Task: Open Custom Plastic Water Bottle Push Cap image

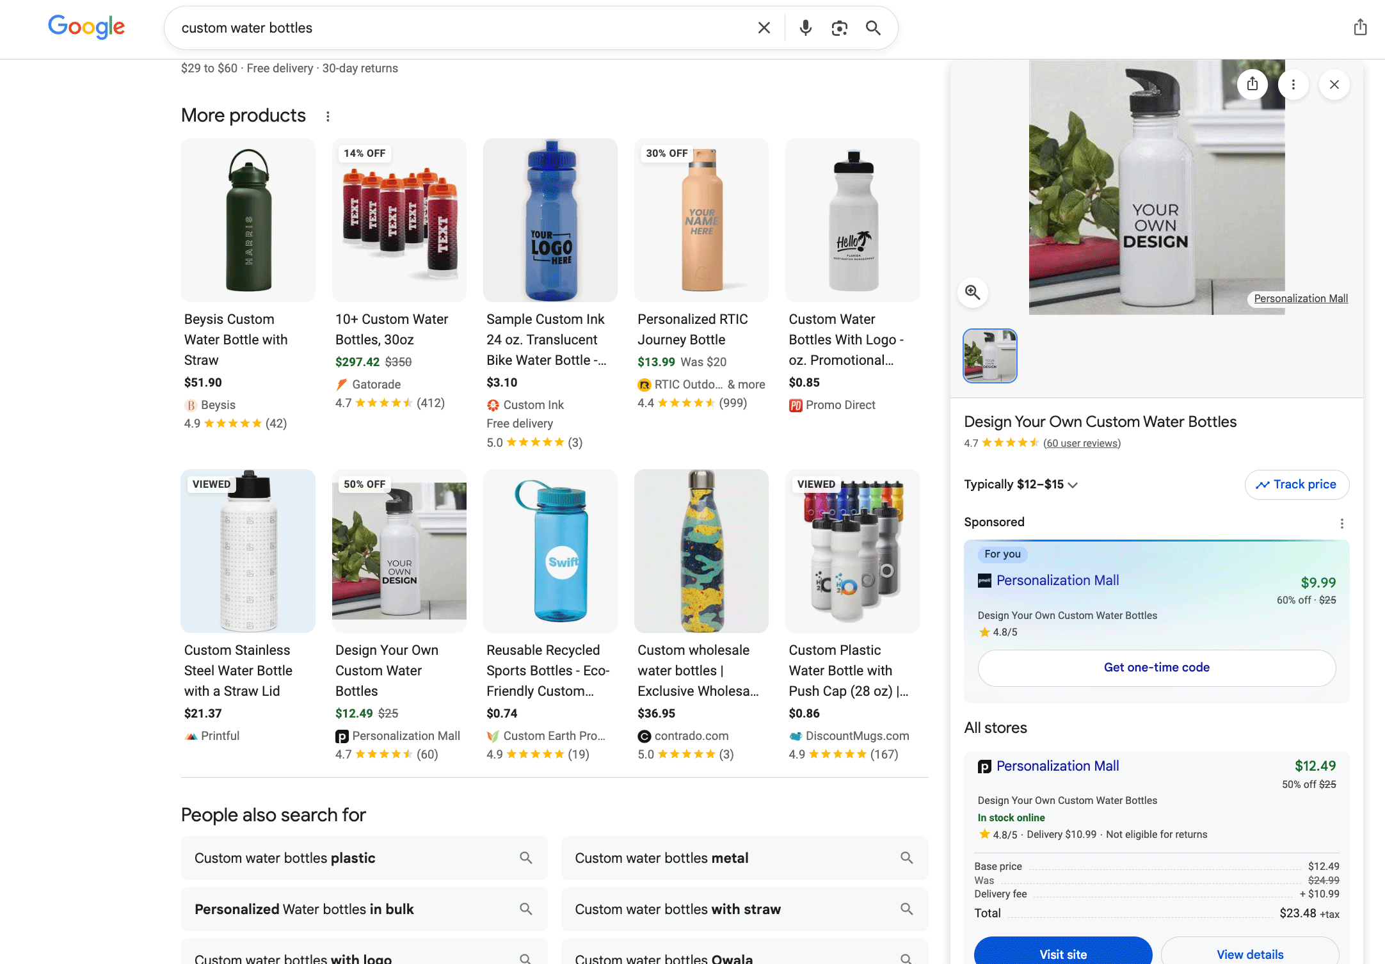Action: click(853, 550)
